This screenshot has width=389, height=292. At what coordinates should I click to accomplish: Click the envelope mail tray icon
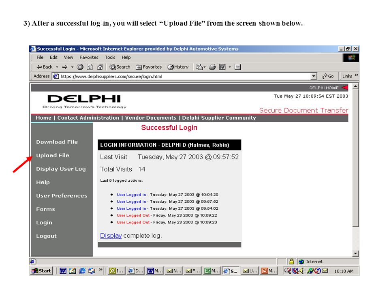[325, 271]
